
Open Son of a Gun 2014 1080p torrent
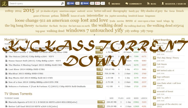pyautogui.click(x=34, y=82)
